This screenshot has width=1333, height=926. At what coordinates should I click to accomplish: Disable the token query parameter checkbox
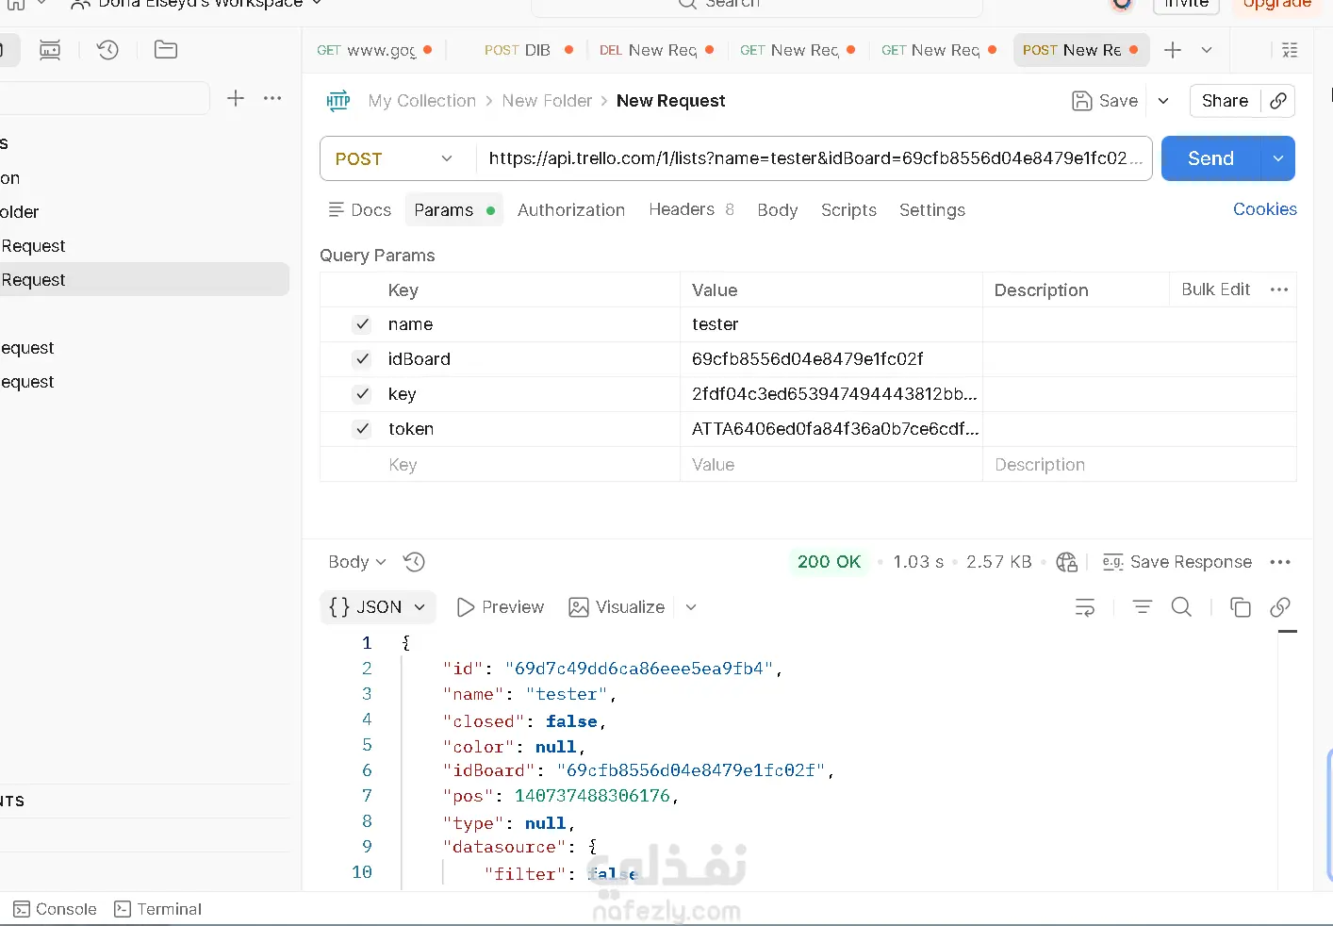[x=362, y=429]
